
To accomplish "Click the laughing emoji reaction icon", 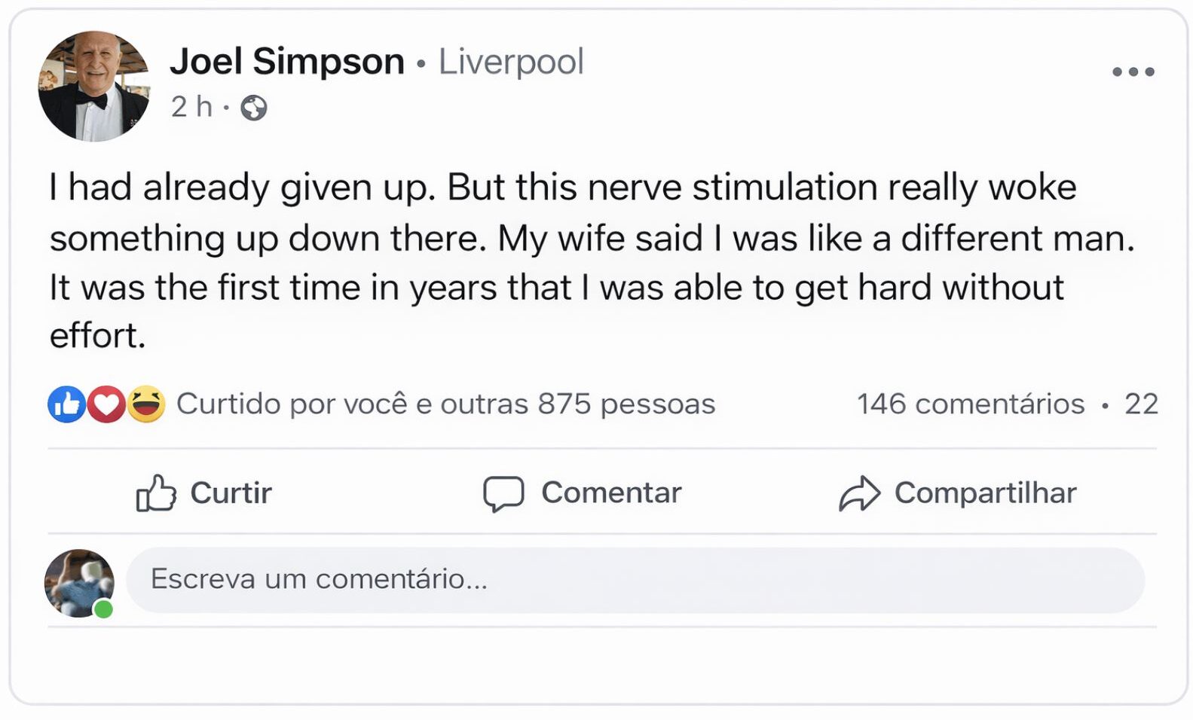I will click(146, 404).
